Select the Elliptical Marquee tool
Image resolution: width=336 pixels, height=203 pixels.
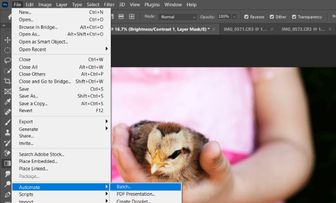tap(7, 50)
